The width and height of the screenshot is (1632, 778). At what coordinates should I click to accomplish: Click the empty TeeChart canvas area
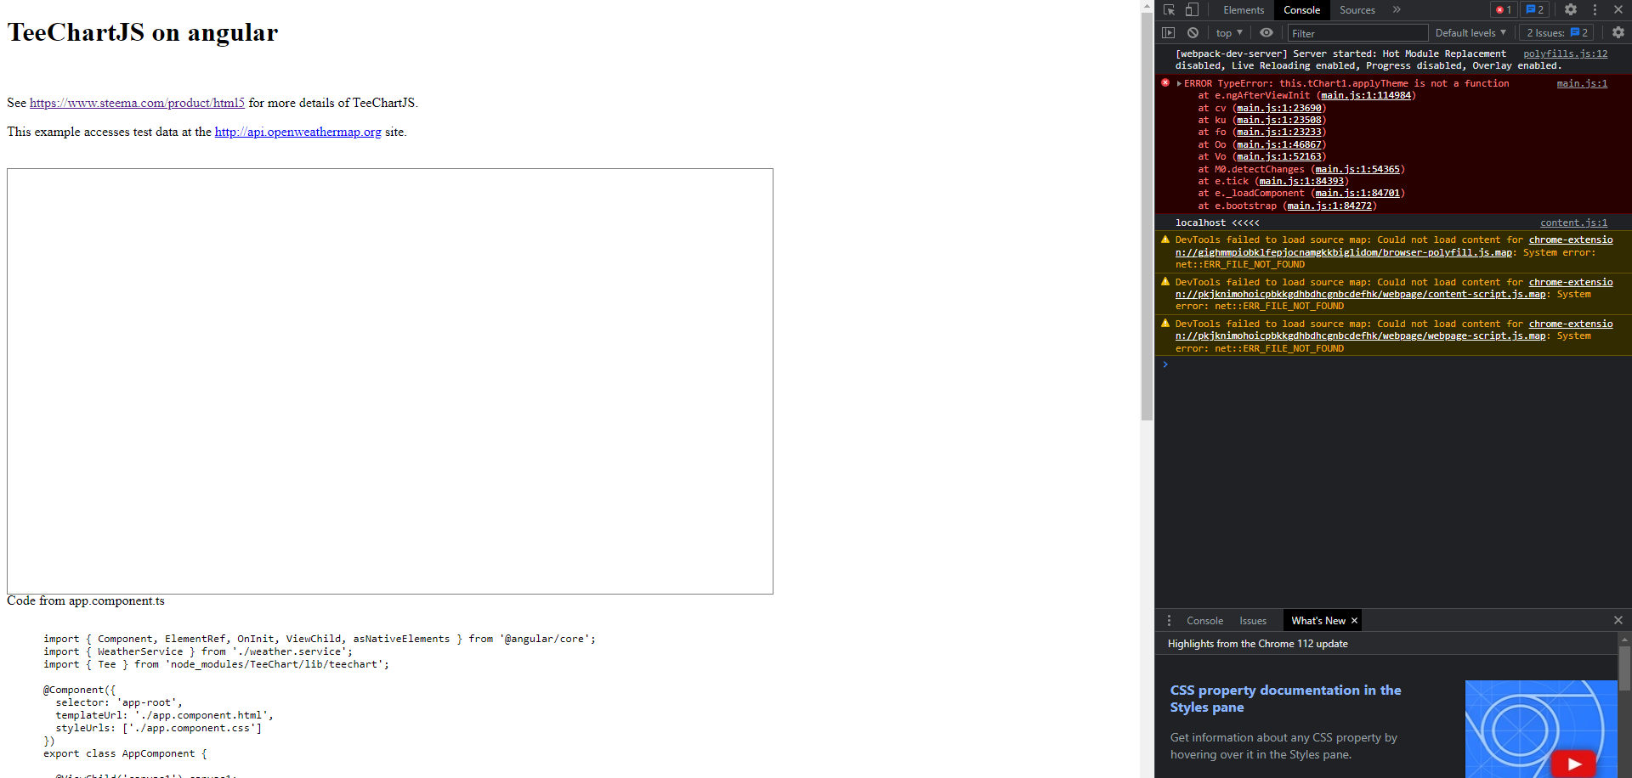tap(390, 381)
